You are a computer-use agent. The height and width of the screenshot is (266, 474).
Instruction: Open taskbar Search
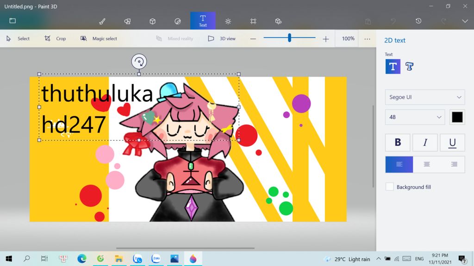coord(26,259)
